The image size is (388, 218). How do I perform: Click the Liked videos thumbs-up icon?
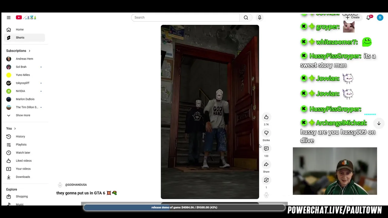click(x=8, y=161)
